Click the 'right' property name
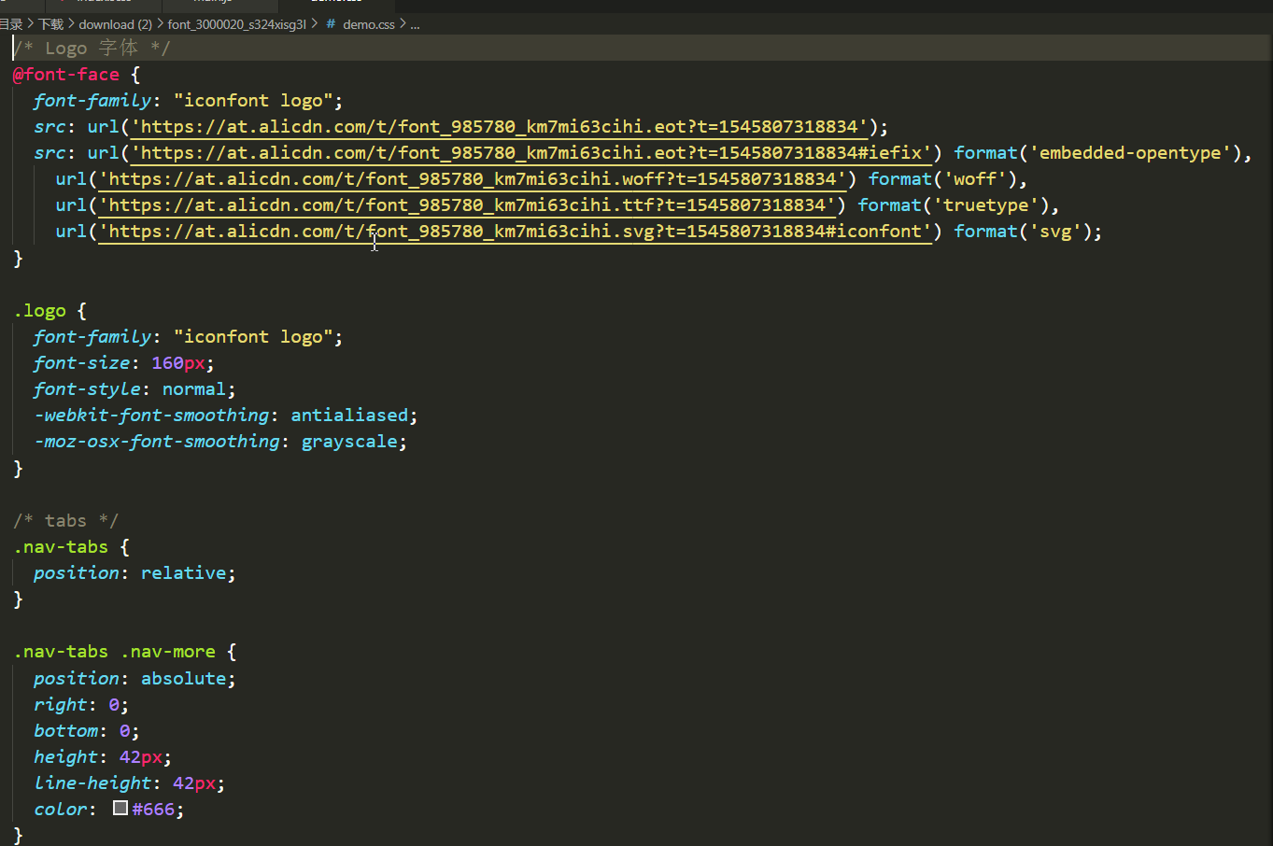 coord(61,705)
